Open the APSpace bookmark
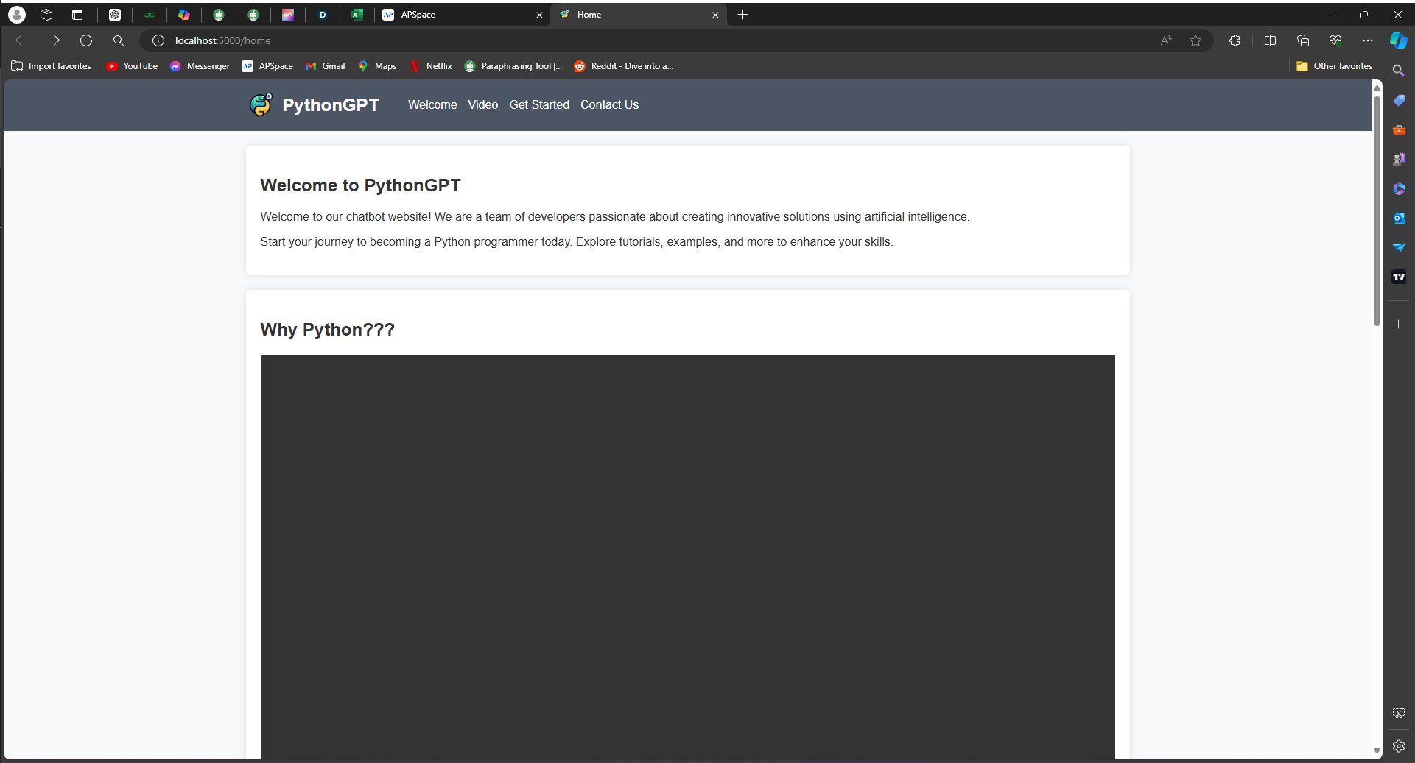The width and height of the screenshot is (1415, 763). 267,66
